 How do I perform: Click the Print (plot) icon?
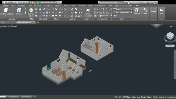17,2
